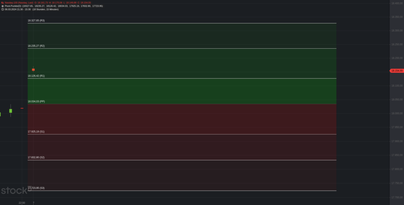The height and width of the screenshot is (205, 404).
Task: Click the 06.03.2024 21:30 - 15:30 time range
Action: coord(17,9)
